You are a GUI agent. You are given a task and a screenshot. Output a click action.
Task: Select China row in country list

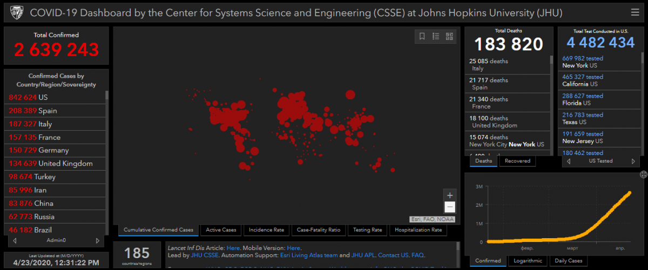[x=54, y=203]
